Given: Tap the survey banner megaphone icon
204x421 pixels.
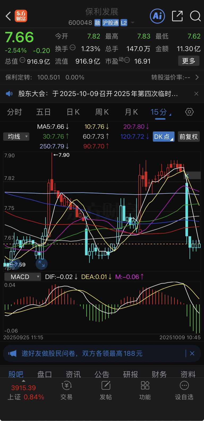Looking at the screenshot, I should [x=12, y=353].
